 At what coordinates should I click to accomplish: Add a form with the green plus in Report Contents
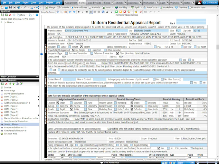tap(2, 84)
